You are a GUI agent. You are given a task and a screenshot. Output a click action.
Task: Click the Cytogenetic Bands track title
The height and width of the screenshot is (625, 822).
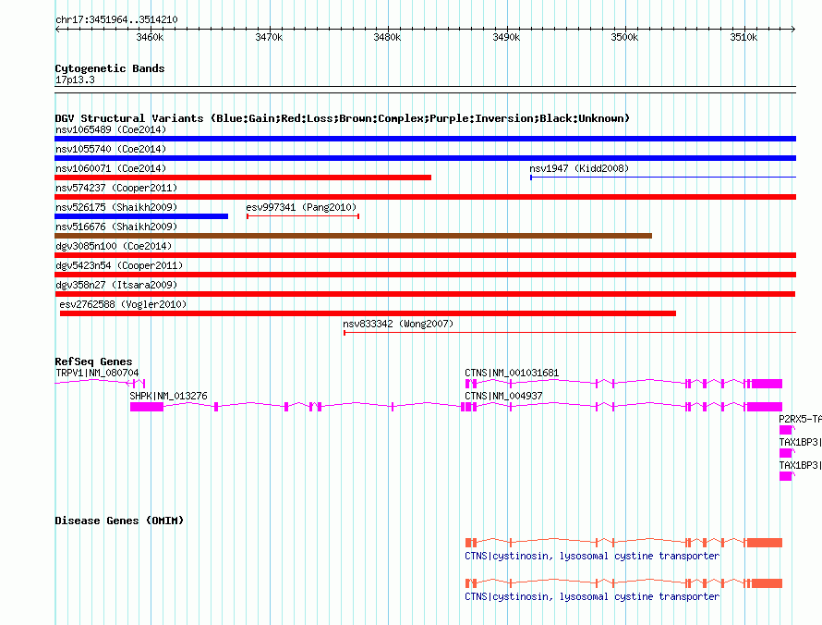[x=110, y=68]
